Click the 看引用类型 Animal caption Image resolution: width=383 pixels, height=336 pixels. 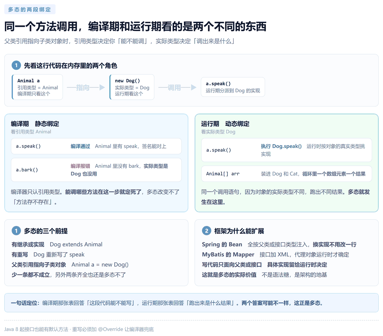(31, 132)
